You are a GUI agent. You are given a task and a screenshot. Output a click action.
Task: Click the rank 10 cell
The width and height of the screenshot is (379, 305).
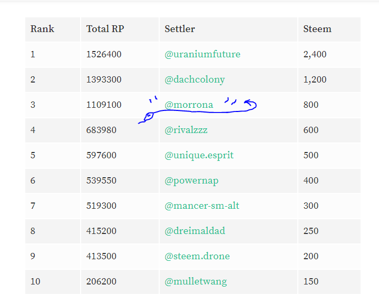pyautogui.click(x=35, y=281)
